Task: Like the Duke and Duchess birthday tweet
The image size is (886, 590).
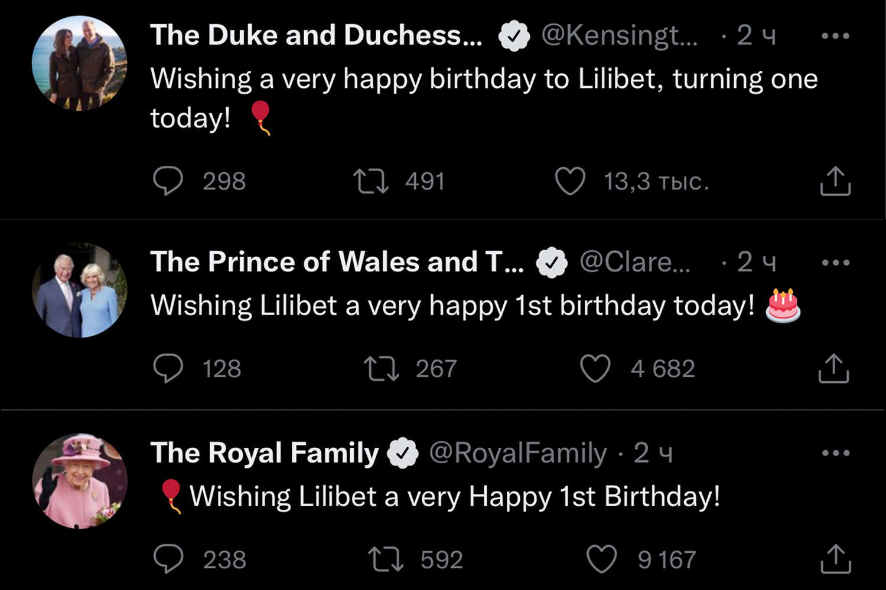Action: pos(570,181)
